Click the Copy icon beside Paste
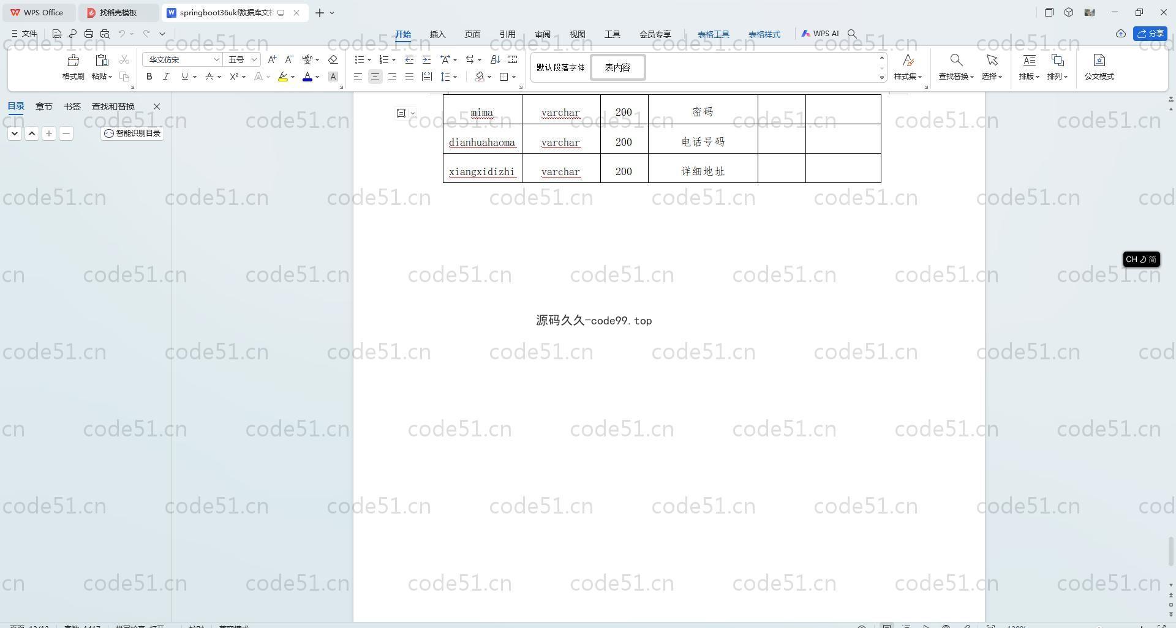The width and height of the screenshot is (1176, 628). point(124,77)
